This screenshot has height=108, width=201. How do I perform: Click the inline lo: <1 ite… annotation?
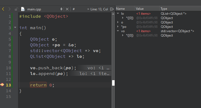94,74
